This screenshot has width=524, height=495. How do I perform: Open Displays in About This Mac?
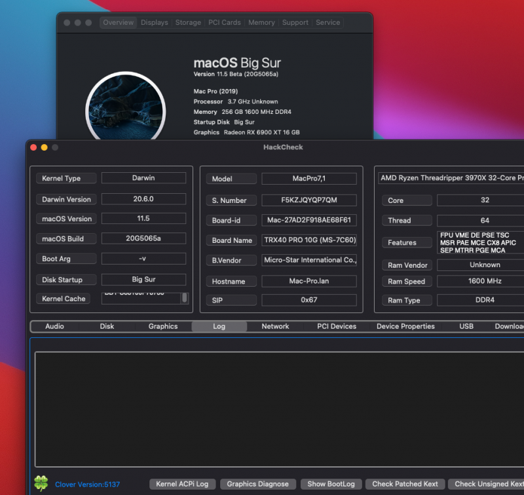tap(155, 22)
